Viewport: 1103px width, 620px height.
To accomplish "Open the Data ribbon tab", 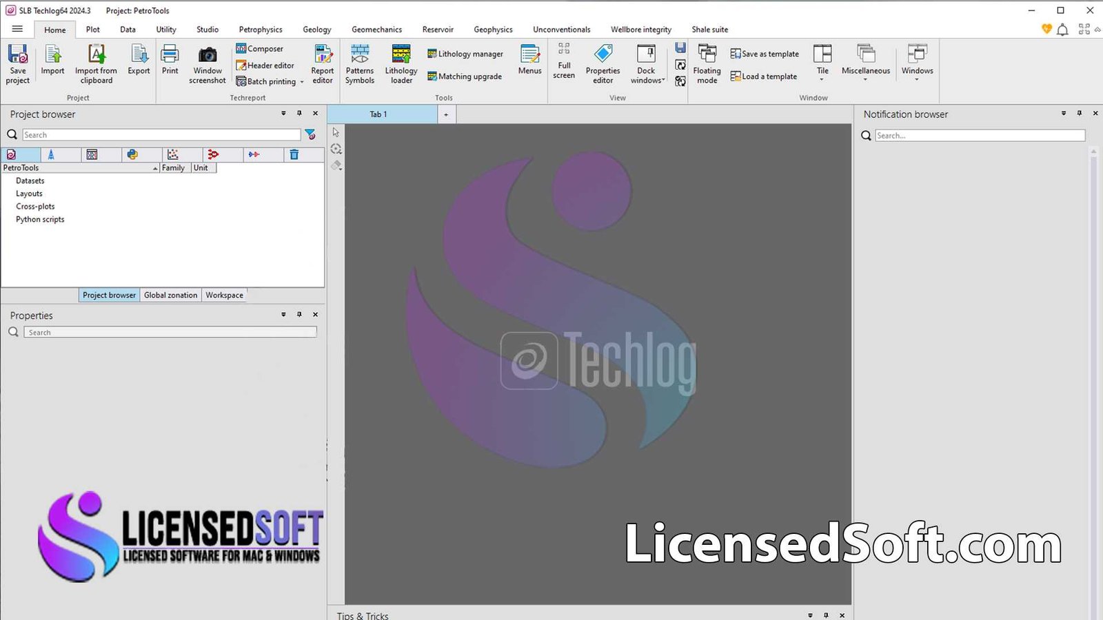I will pyautogui.click(x=128, y=30).
